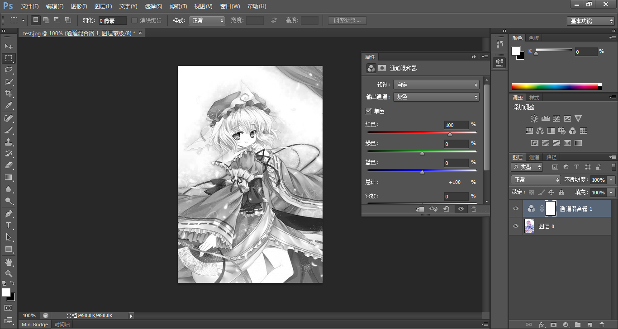Select the Zoom tool in toolbar
This screenshot has height=329, width=618.
[x=8, y=273]
